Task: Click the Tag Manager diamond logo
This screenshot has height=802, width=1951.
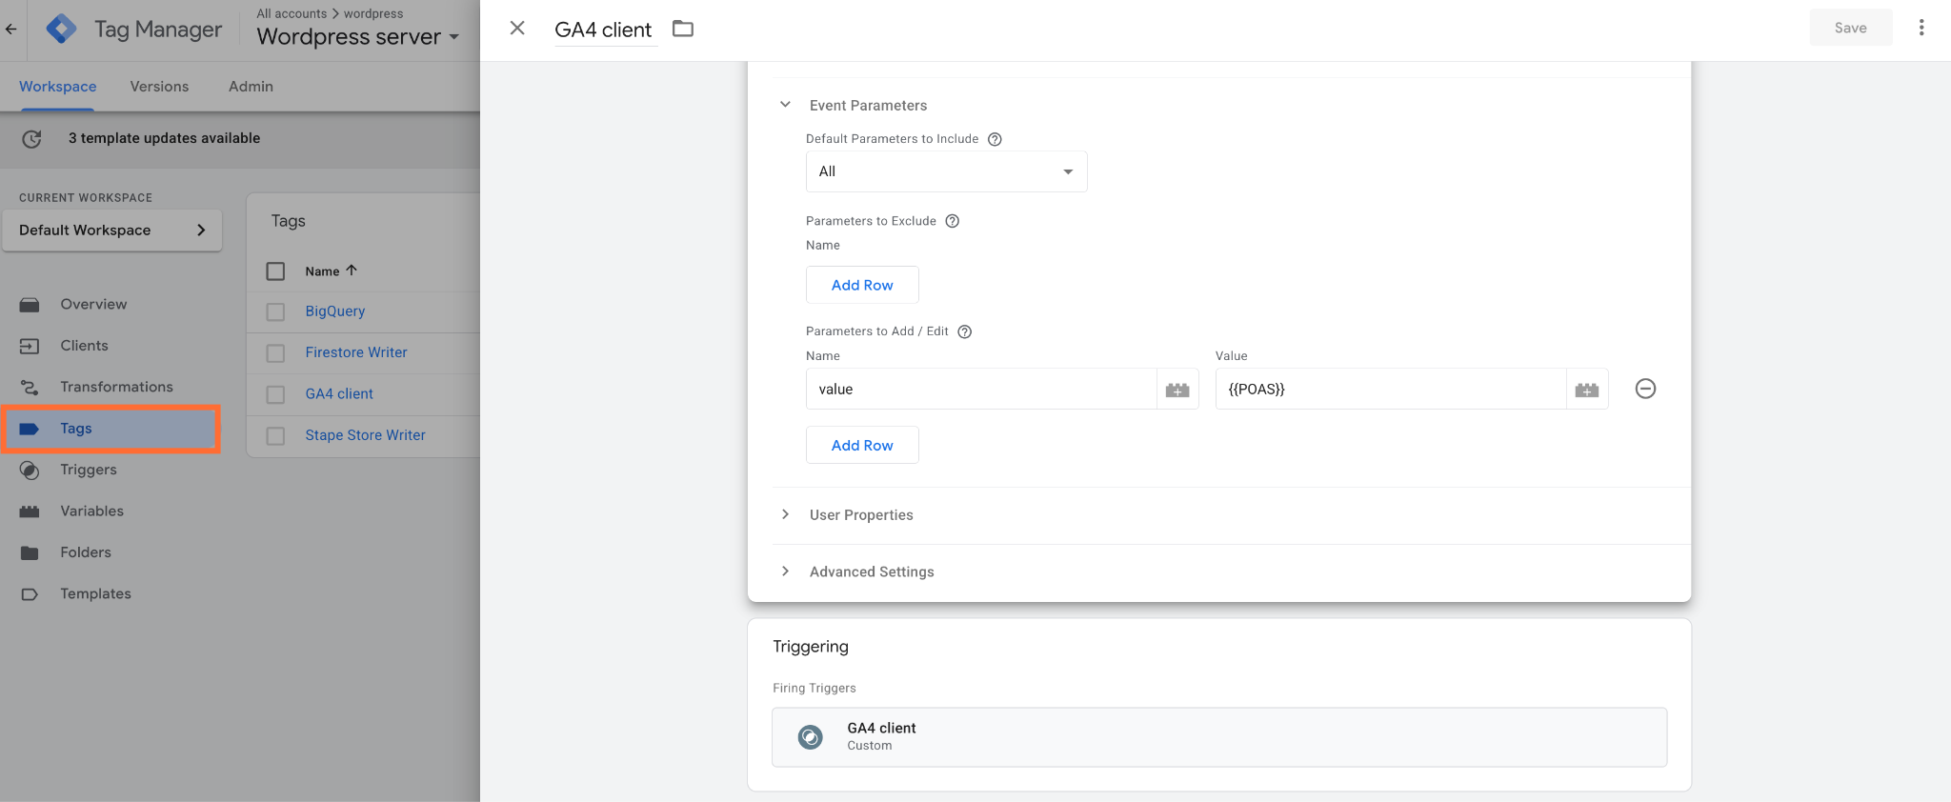Action: [62, 29]
